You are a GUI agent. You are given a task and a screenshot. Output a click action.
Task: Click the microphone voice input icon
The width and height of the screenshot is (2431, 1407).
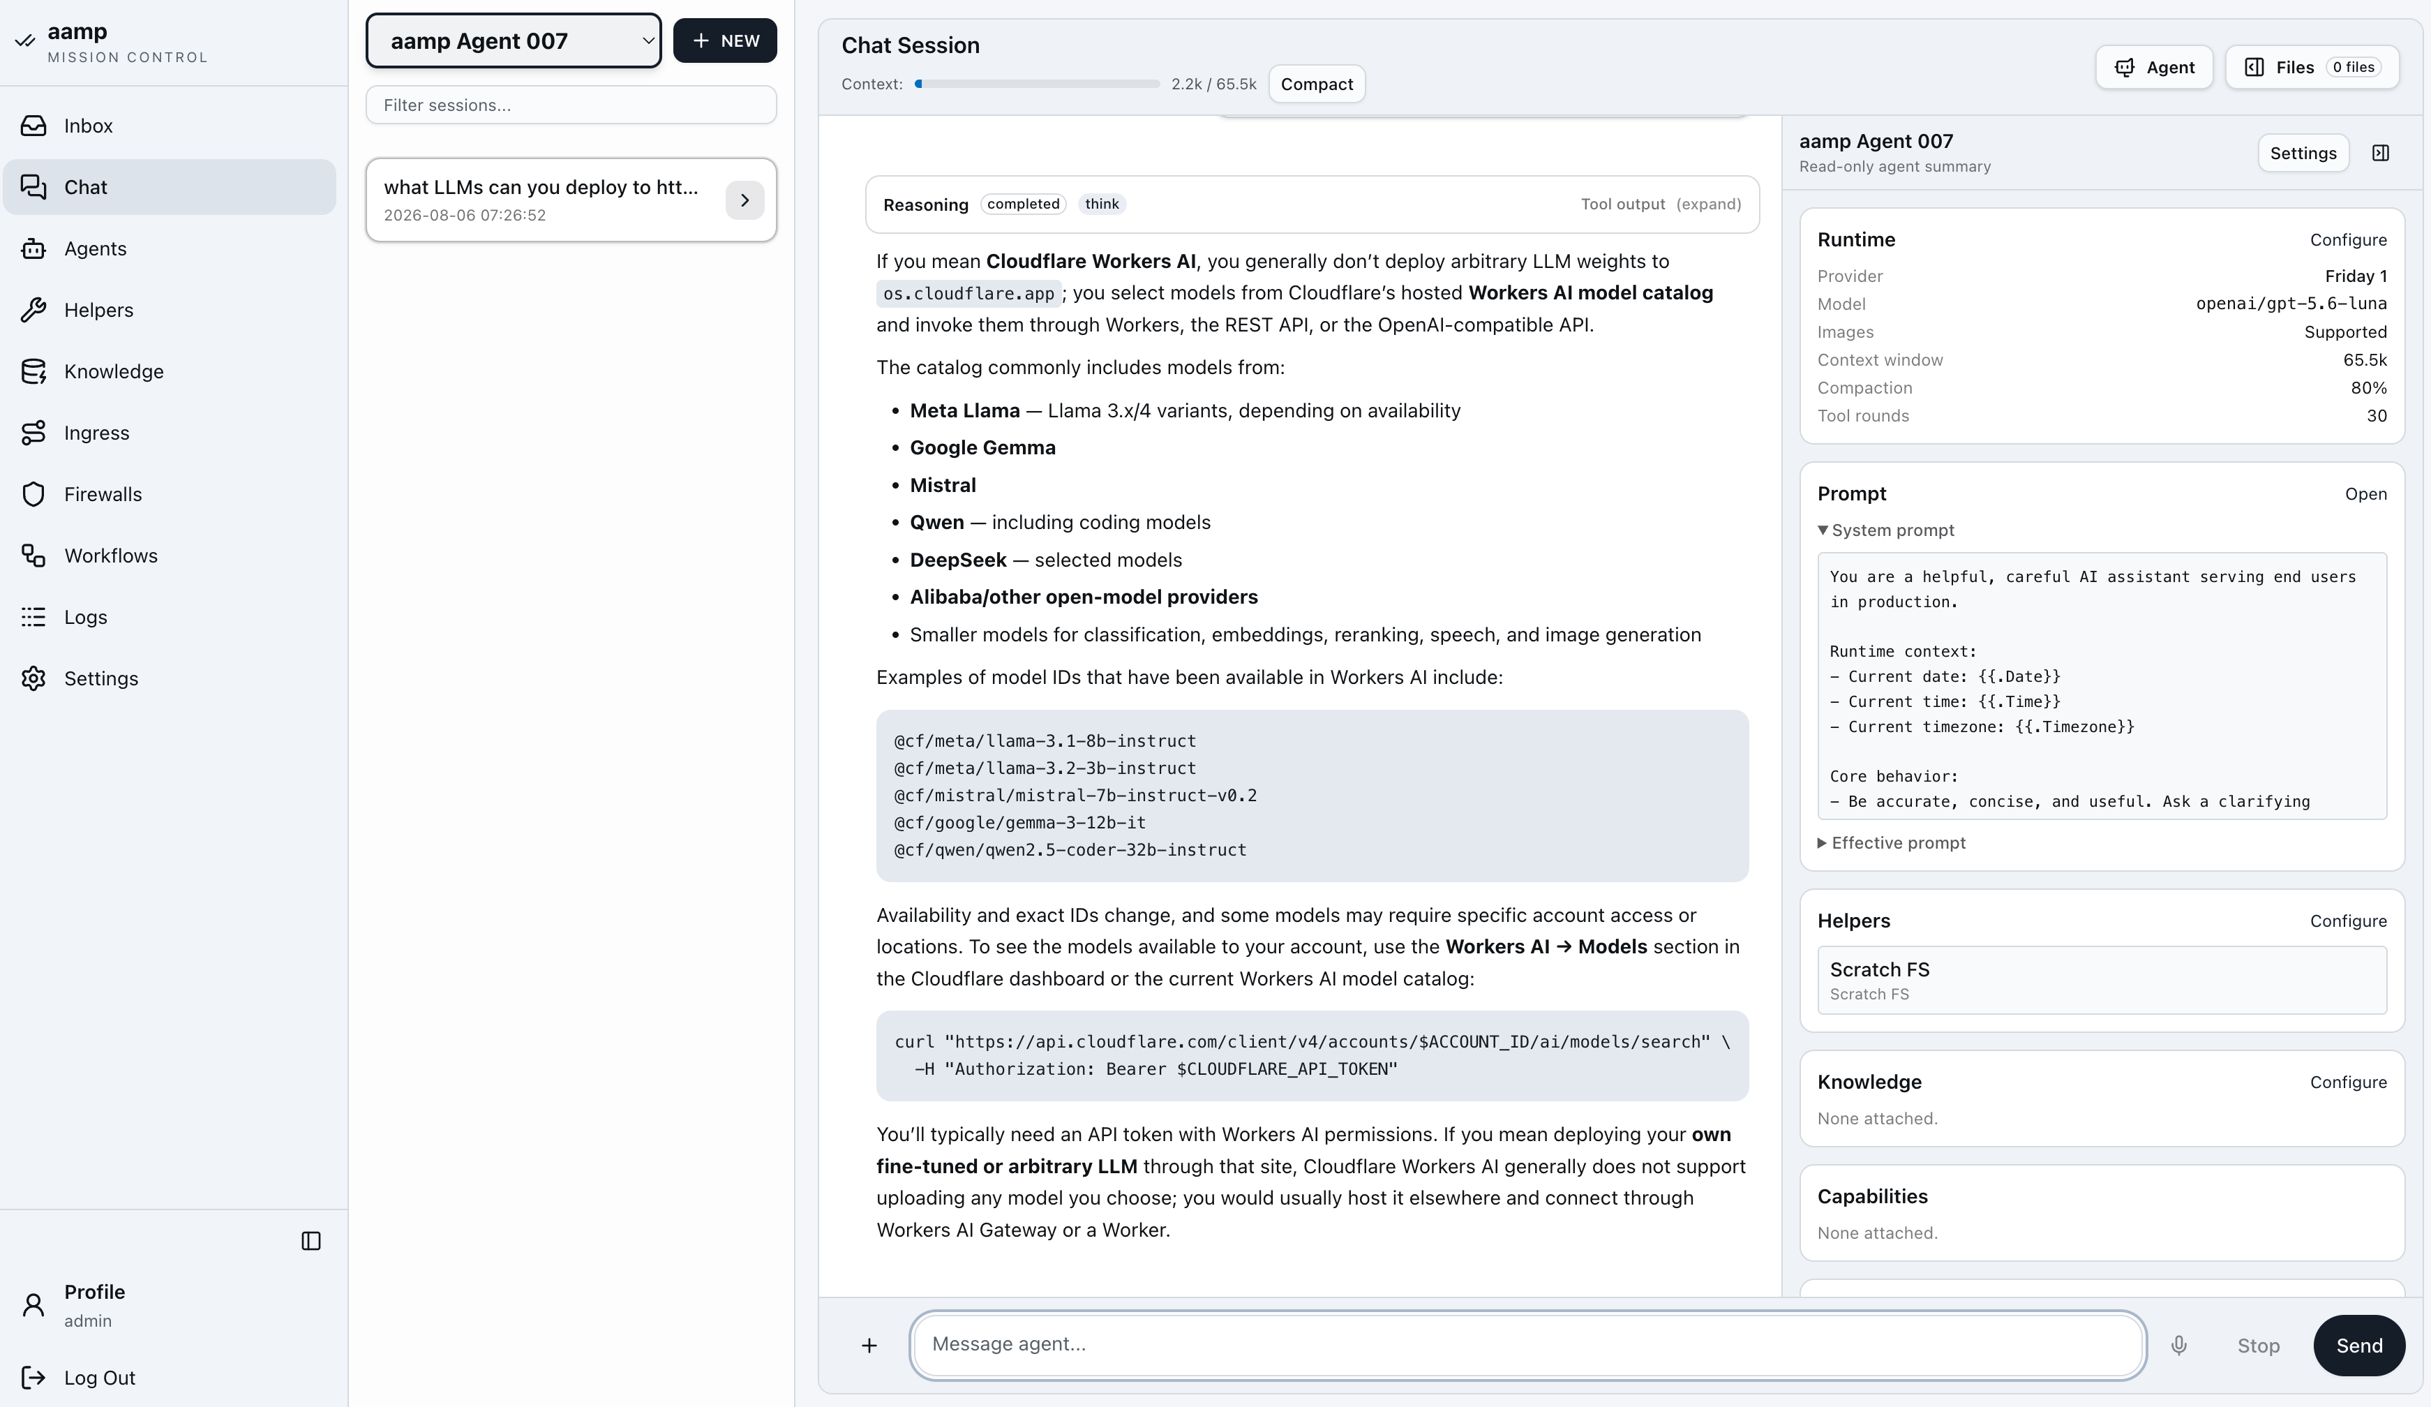tap(2178, 1346)
